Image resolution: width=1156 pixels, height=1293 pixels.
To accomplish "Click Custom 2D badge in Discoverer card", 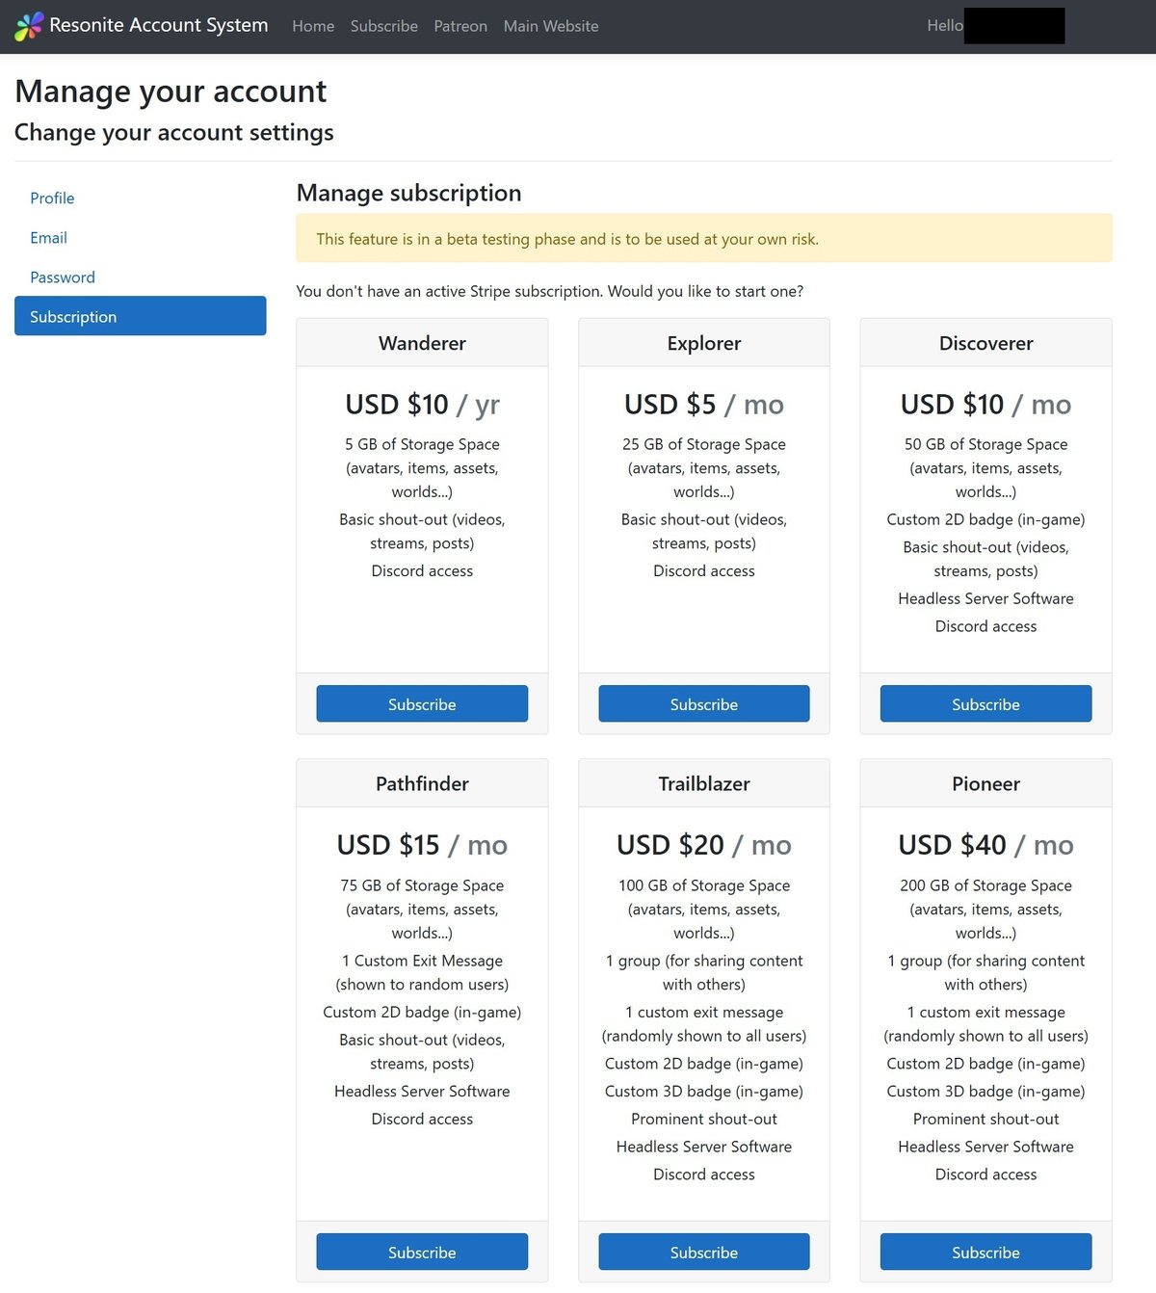I will click(986, 519).
